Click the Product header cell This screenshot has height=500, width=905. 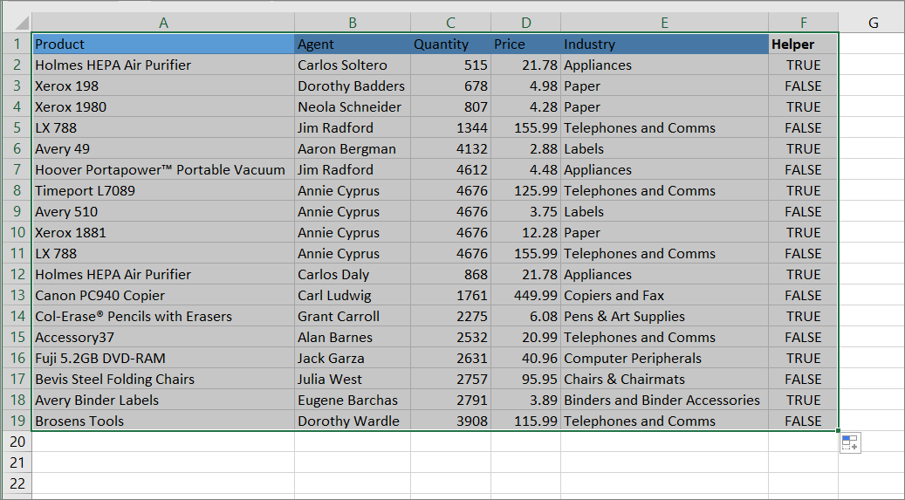point(163,44)
